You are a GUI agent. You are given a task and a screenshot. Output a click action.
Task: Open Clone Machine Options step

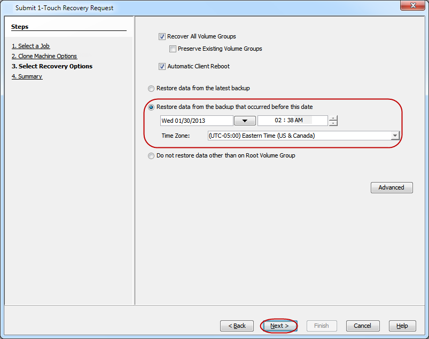click(44, 56)
